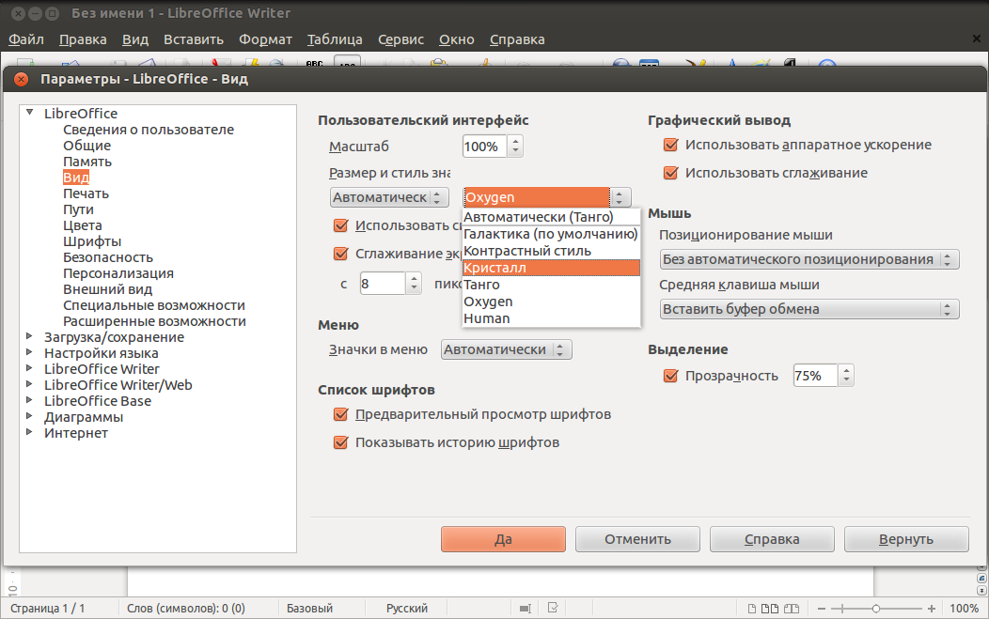Expand the Загрузка/сохранение tree node

click(30, 336)
